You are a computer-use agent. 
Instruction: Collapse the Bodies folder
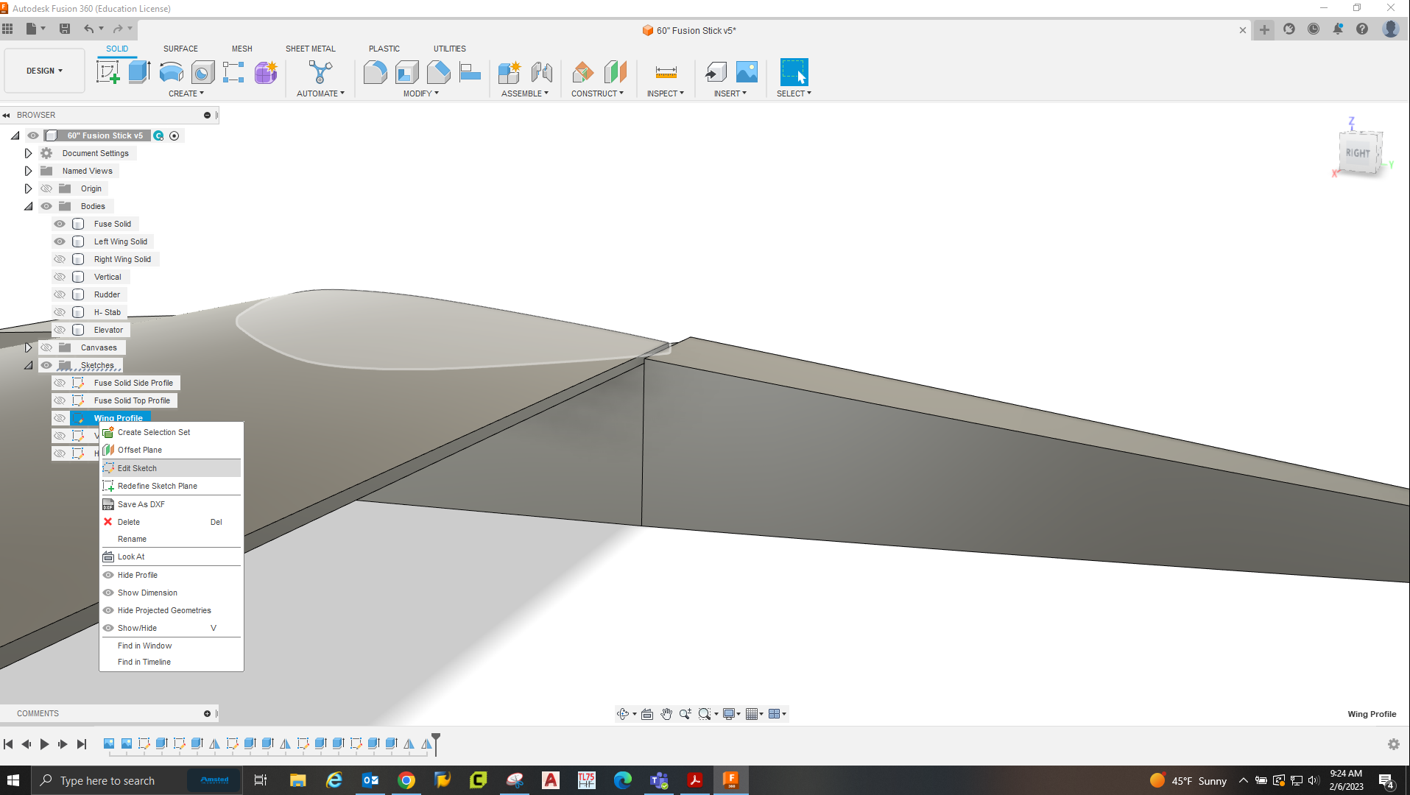click(28, 206)
